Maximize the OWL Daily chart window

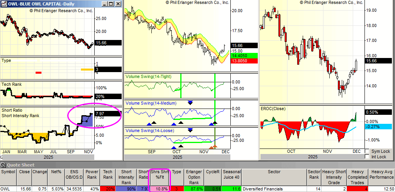[x=111, y=4]
